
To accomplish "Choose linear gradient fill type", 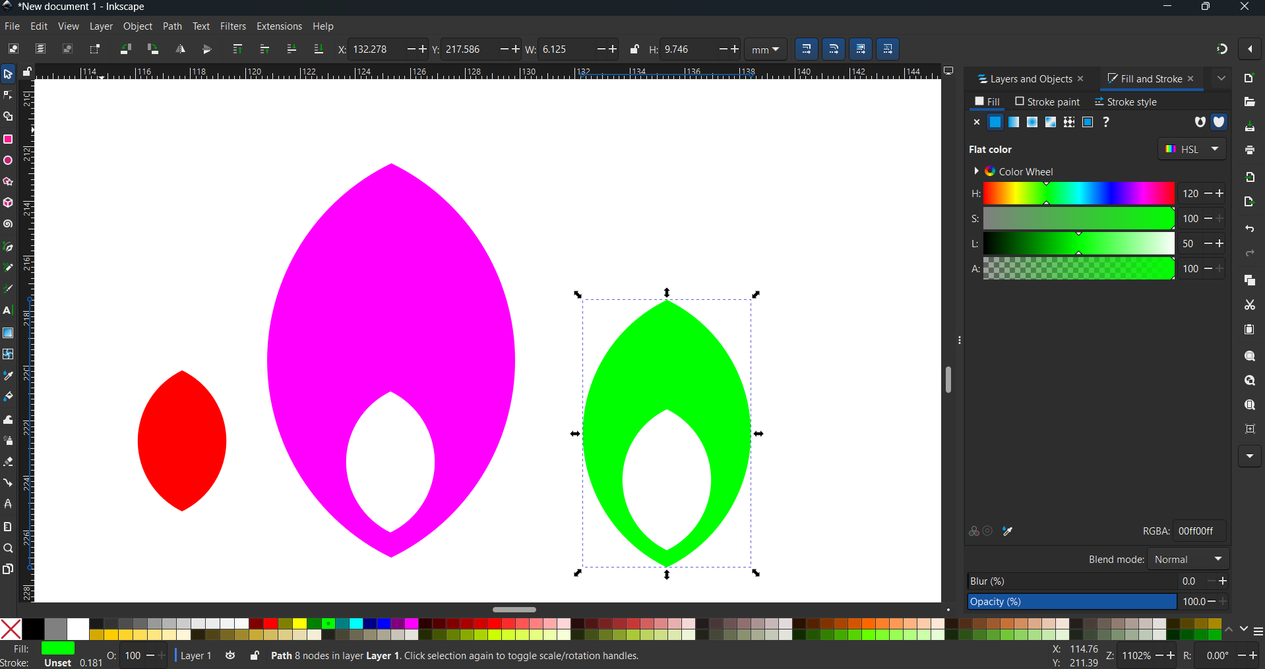I will (x=1014, y=122).
